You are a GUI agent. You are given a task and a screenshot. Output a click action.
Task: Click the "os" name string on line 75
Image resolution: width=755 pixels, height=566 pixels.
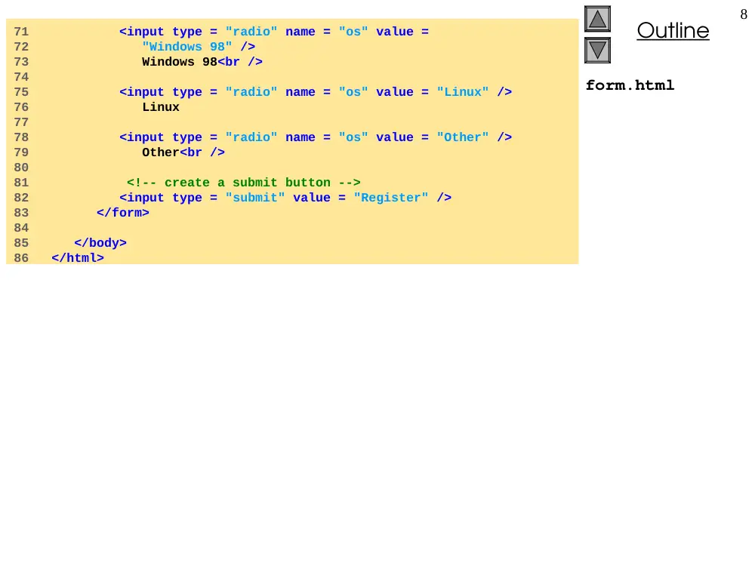coord(353,92)
